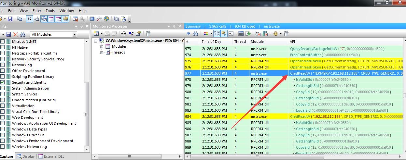Open toolbar overflow options arrow
Screen dimensions: 406x160
(x=129, y=20)
